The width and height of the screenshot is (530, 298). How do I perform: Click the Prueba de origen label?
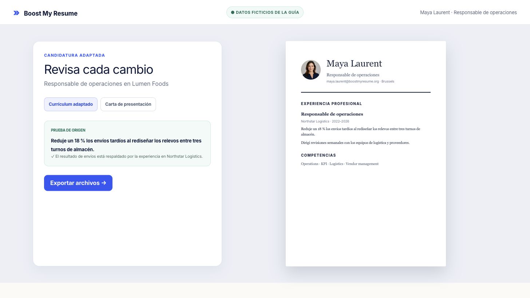68,130
